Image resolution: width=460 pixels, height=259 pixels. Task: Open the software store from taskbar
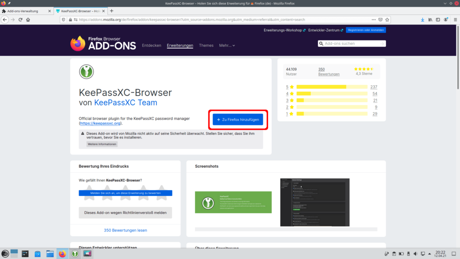coord(38,254)
